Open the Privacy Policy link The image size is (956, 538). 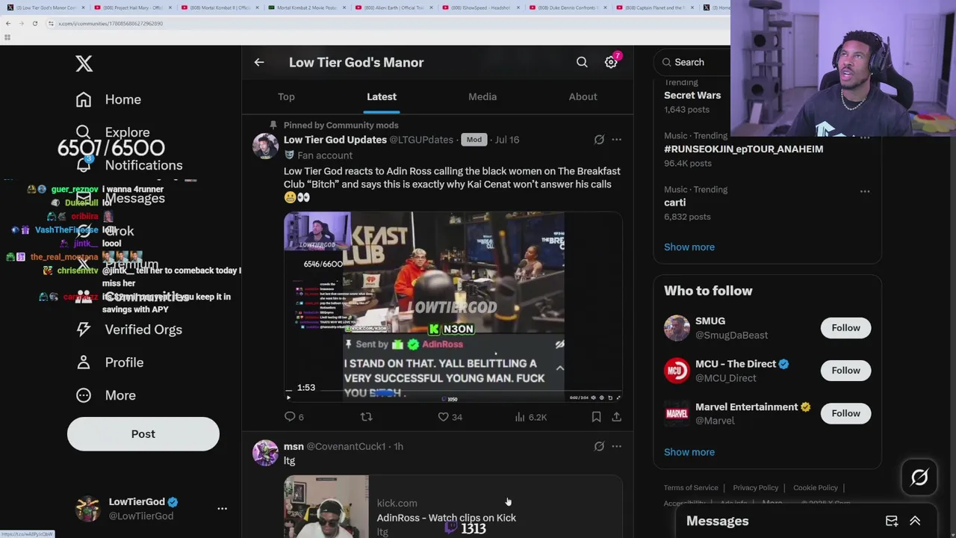755,488
